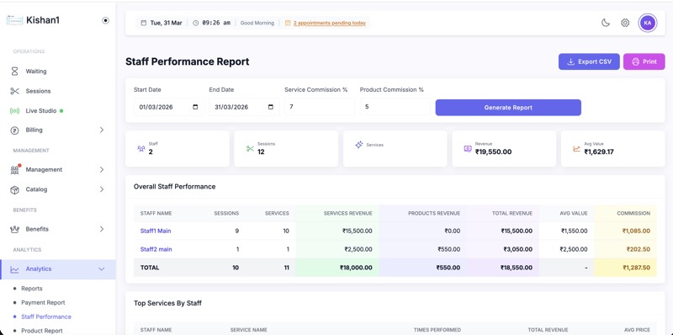Expand the Billing submenu chevron
Screen dimensions: 673x335
coord(102,130)
